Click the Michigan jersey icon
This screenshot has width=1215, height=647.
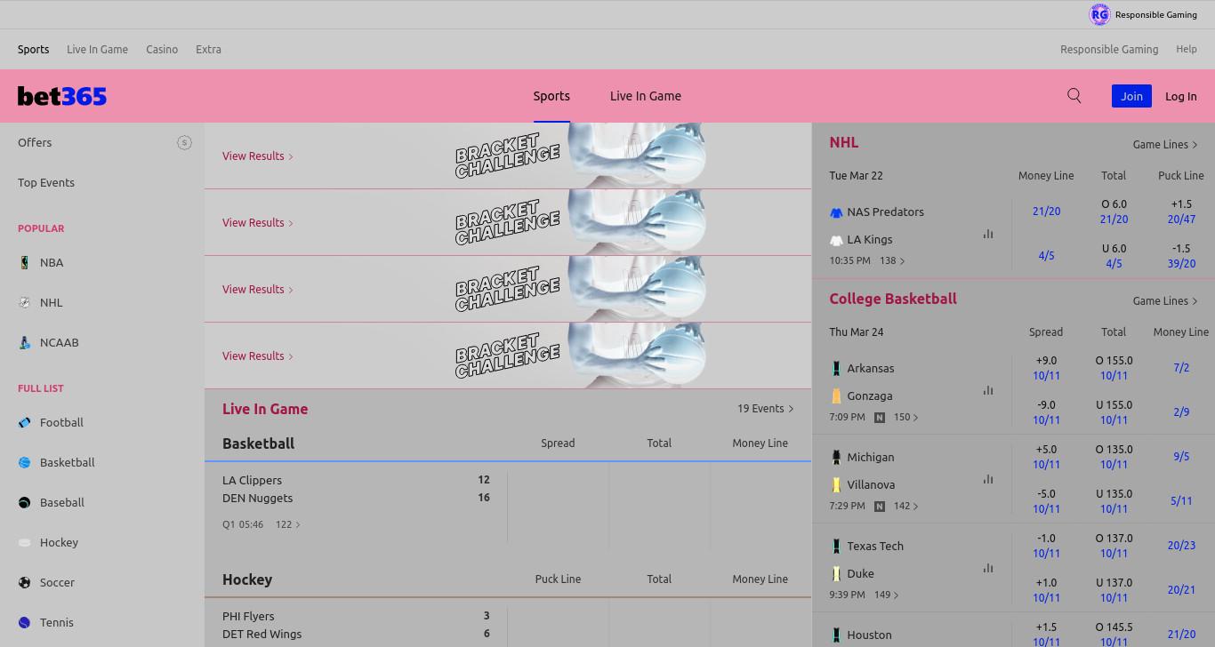pos(836,457)
